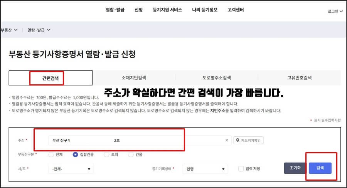Switch to the 소재지번검색 tab
The height and width of the screenshot is (188, 347).
pos(134,78)
